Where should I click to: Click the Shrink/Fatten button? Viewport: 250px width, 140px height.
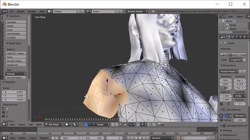click(16, 34)
